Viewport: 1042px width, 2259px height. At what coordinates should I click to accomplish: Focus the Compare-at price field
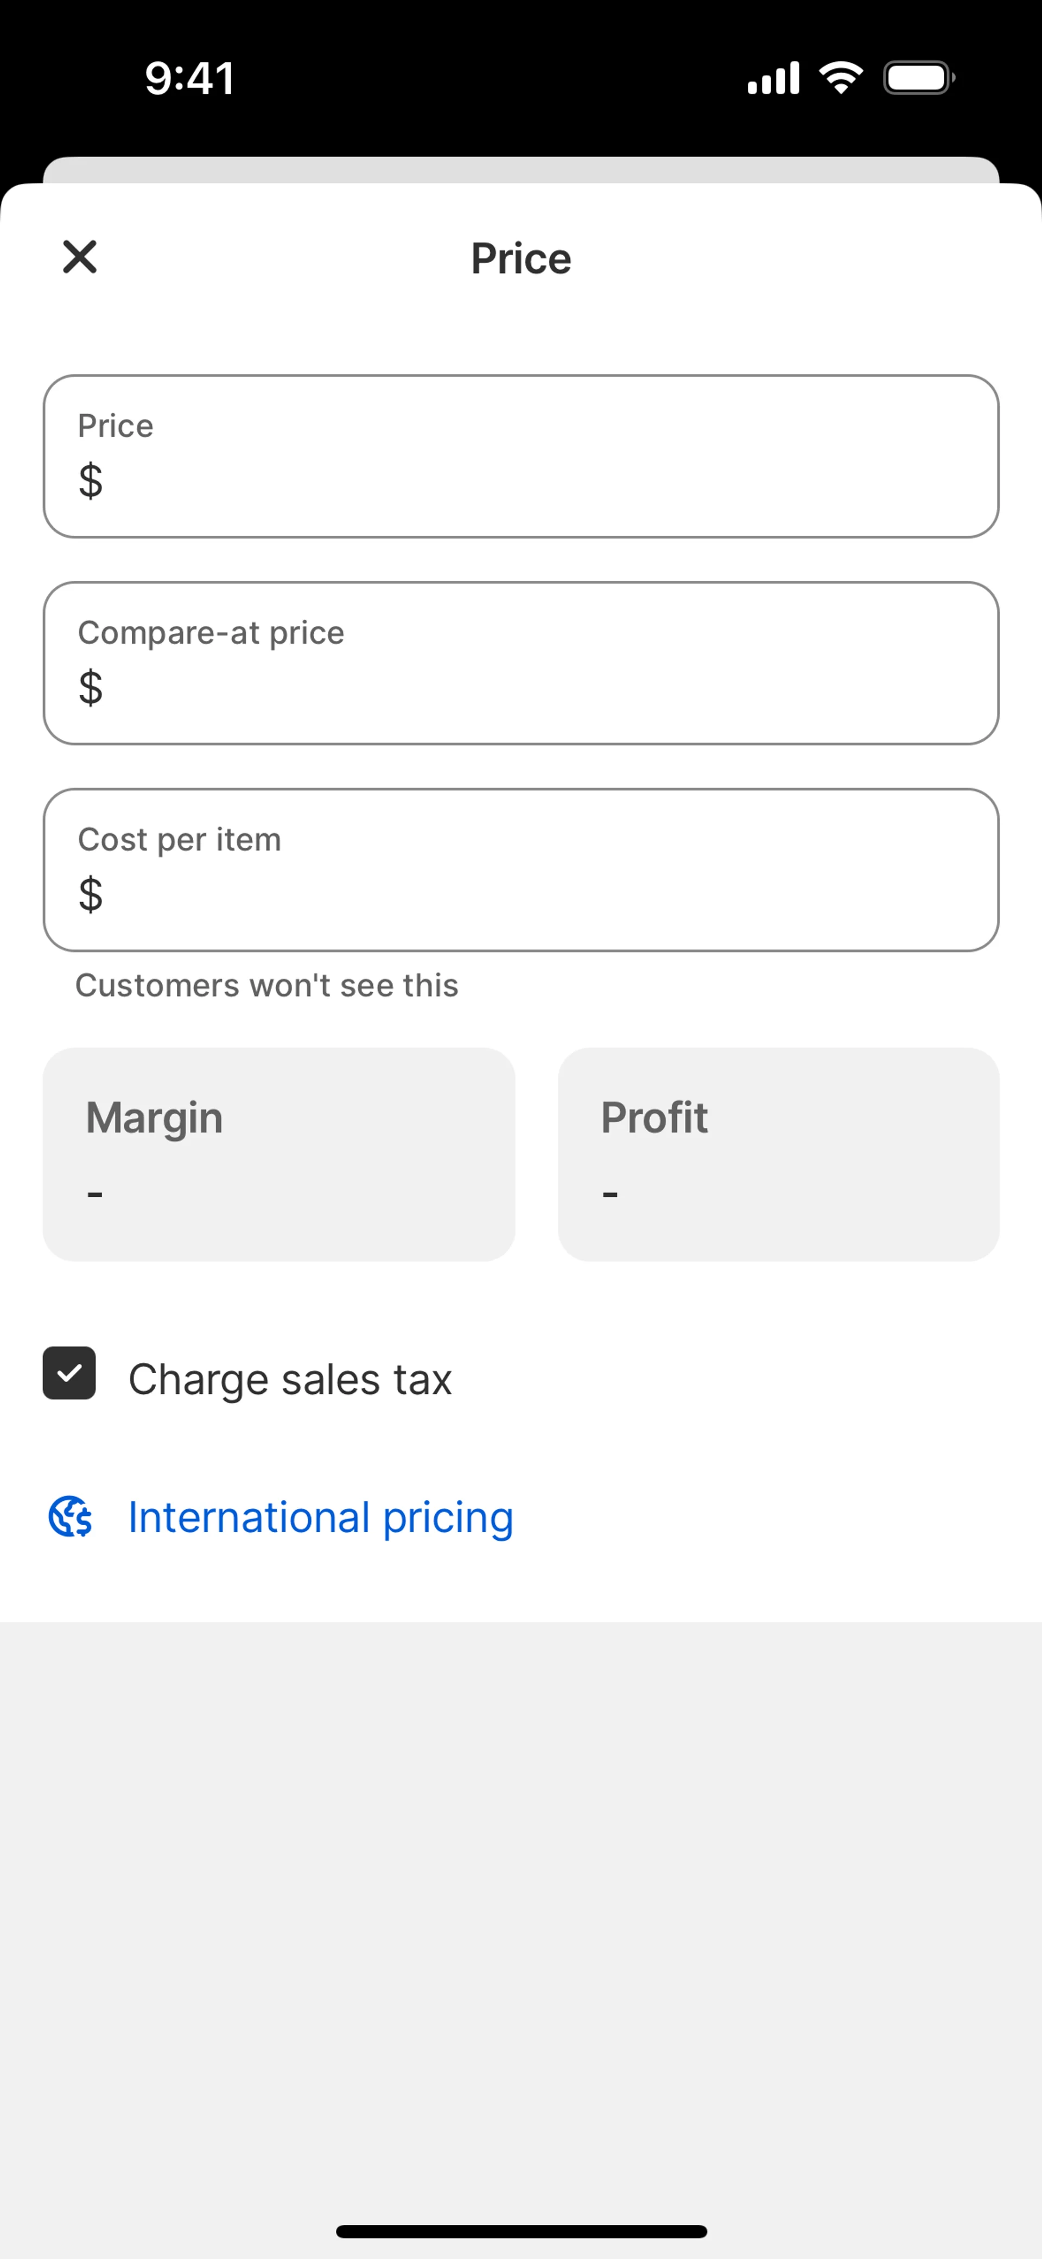pyautogui.click(x=521, y=664)
